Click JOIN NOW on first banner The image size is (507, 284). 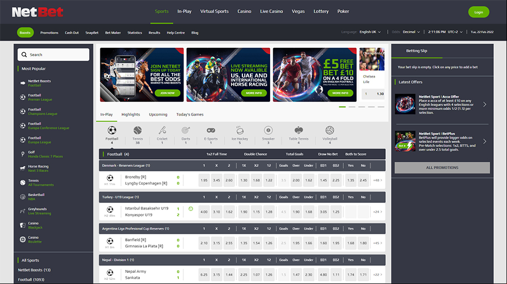167,93
